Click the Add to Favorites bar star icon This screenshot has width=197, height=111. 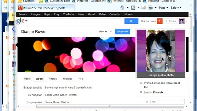41,1
